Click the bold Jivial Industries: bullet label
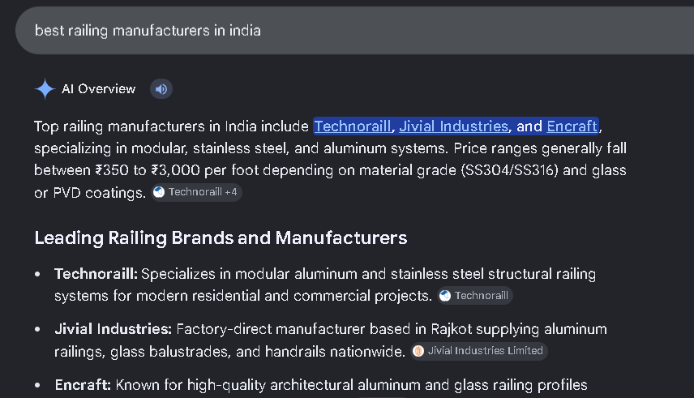The image size is (694, 398). pos(113,329)
